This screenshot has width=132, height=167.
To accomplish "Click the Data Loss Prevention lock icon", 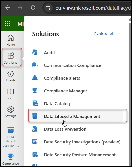I will [35, 129].
